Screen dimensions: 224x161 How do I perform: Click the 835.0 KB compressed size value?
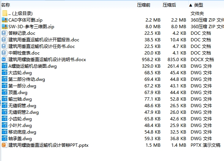coord(177,60)
